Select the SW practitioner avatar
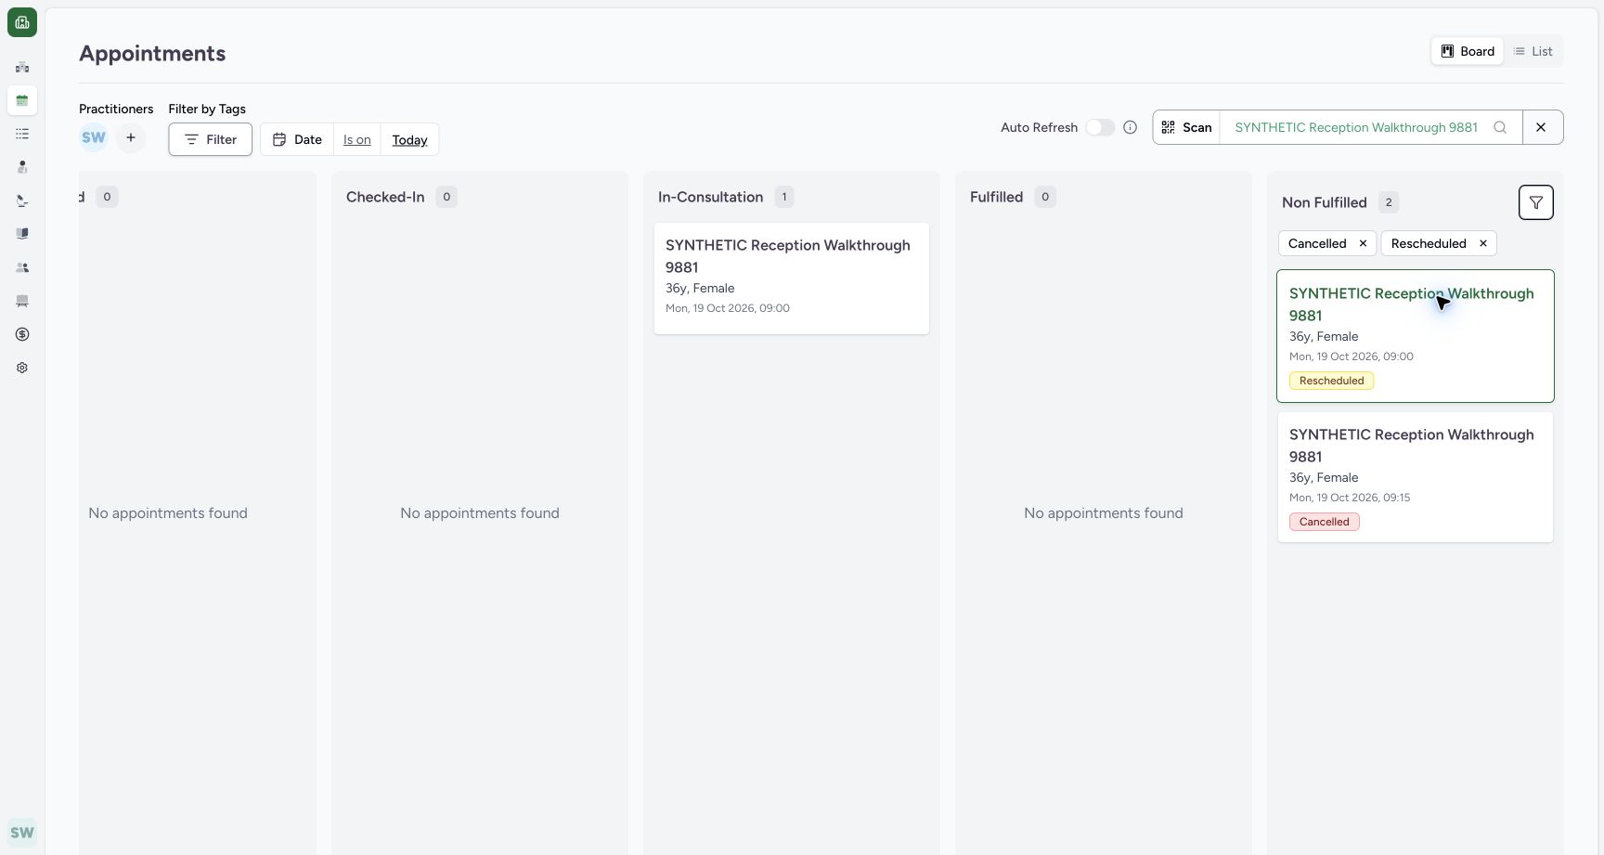 94,137
